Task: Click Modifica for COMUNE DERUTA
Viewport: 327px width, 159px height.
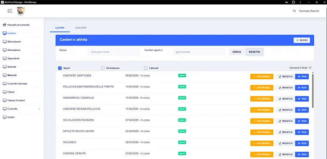Action: (x=286, y=154)
